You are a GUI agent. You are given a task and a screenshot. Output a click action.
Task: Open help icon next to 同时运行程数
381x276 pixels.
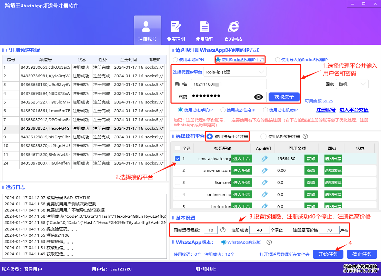click(x=222, y=230)
